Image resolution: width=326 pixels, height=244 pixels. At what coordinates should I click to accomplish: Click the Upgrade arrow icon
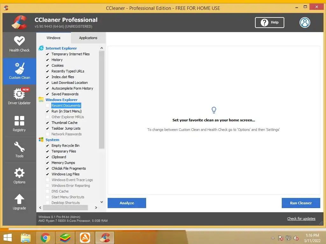[x=19, y=199]
